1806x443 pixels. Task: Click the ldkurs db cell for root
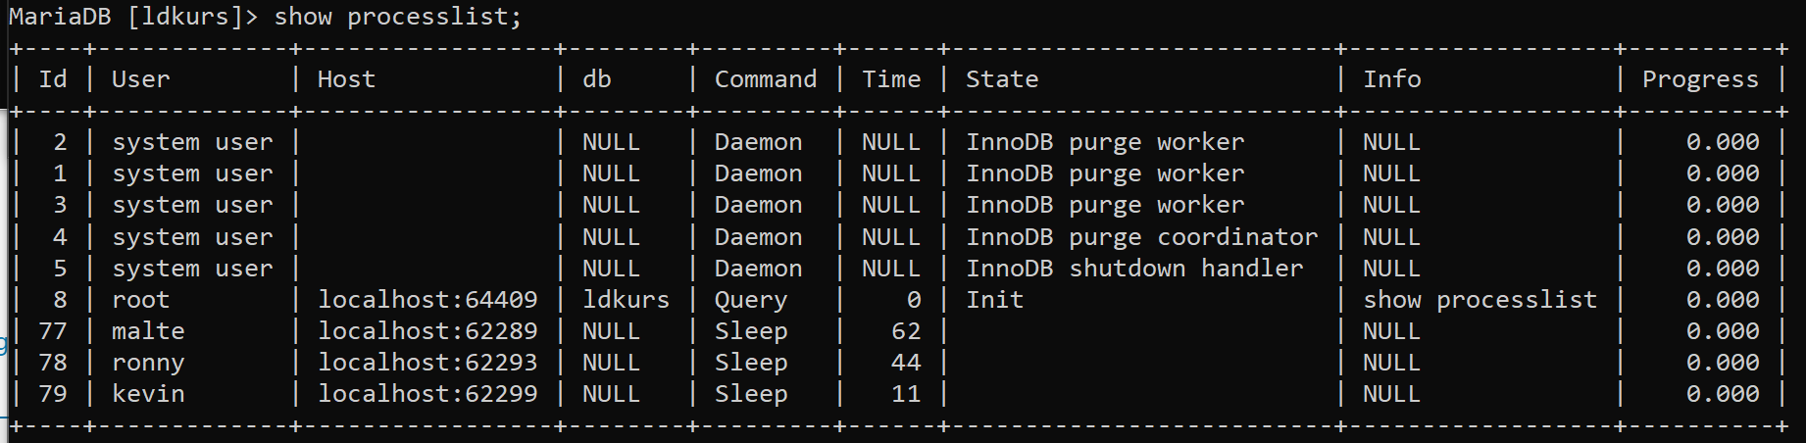626,300
